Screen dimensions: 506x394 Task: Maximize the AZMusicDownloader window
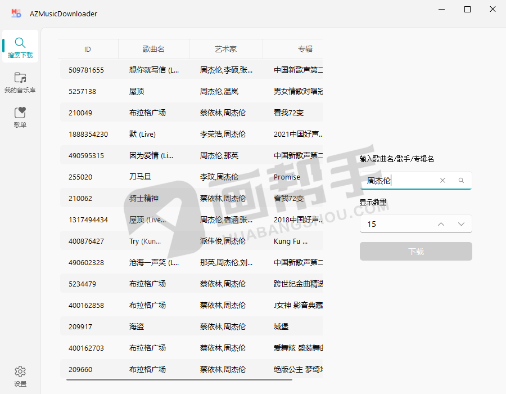click(467, 10)
